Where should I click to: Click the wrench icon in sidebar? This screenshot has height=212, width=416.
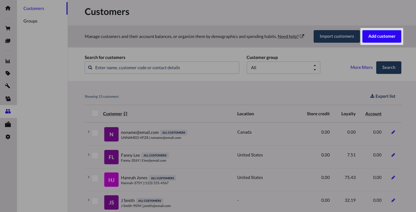pyautogui.click(x=8, y=86)
